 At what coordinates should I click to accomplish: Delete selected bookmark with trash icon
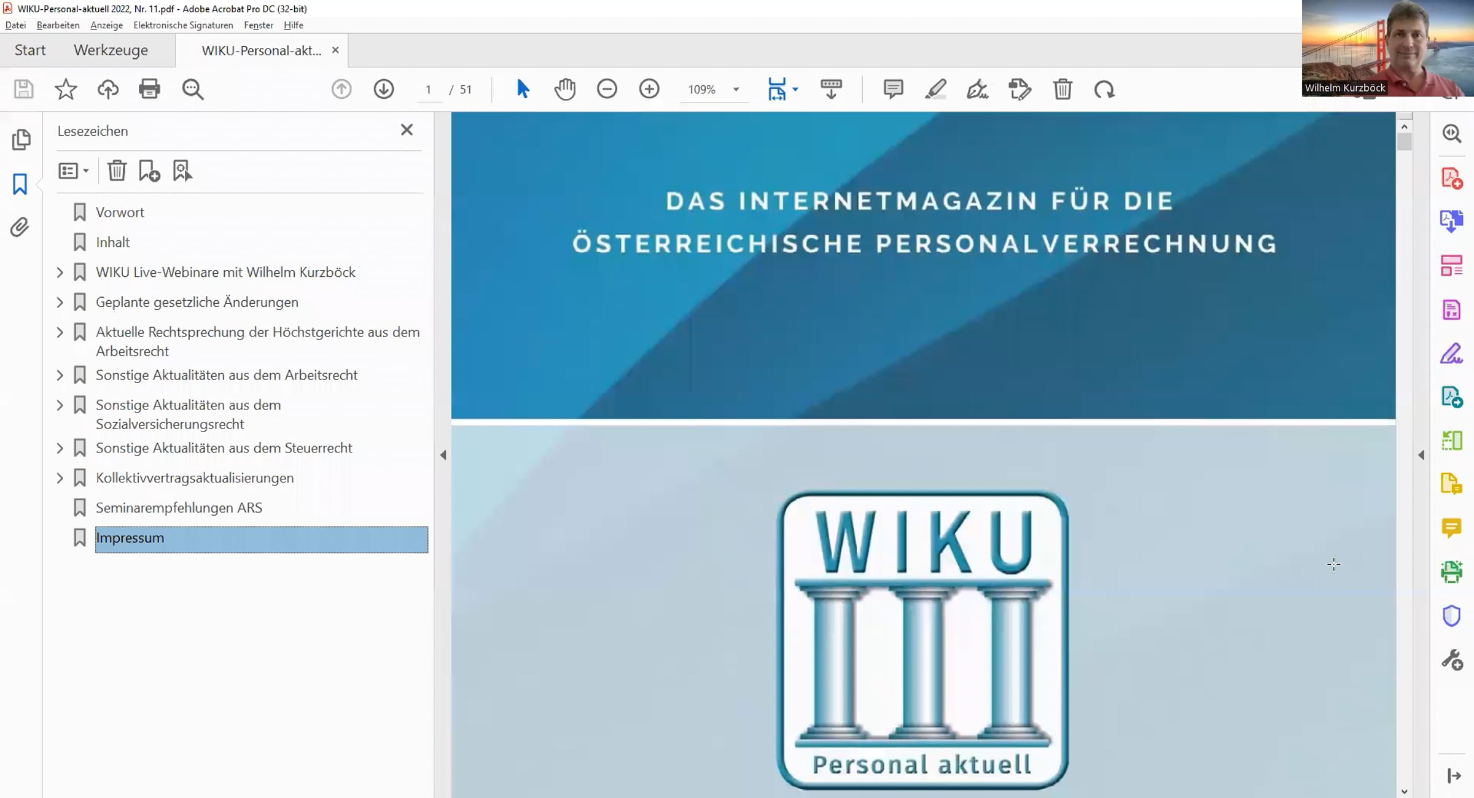117,171
